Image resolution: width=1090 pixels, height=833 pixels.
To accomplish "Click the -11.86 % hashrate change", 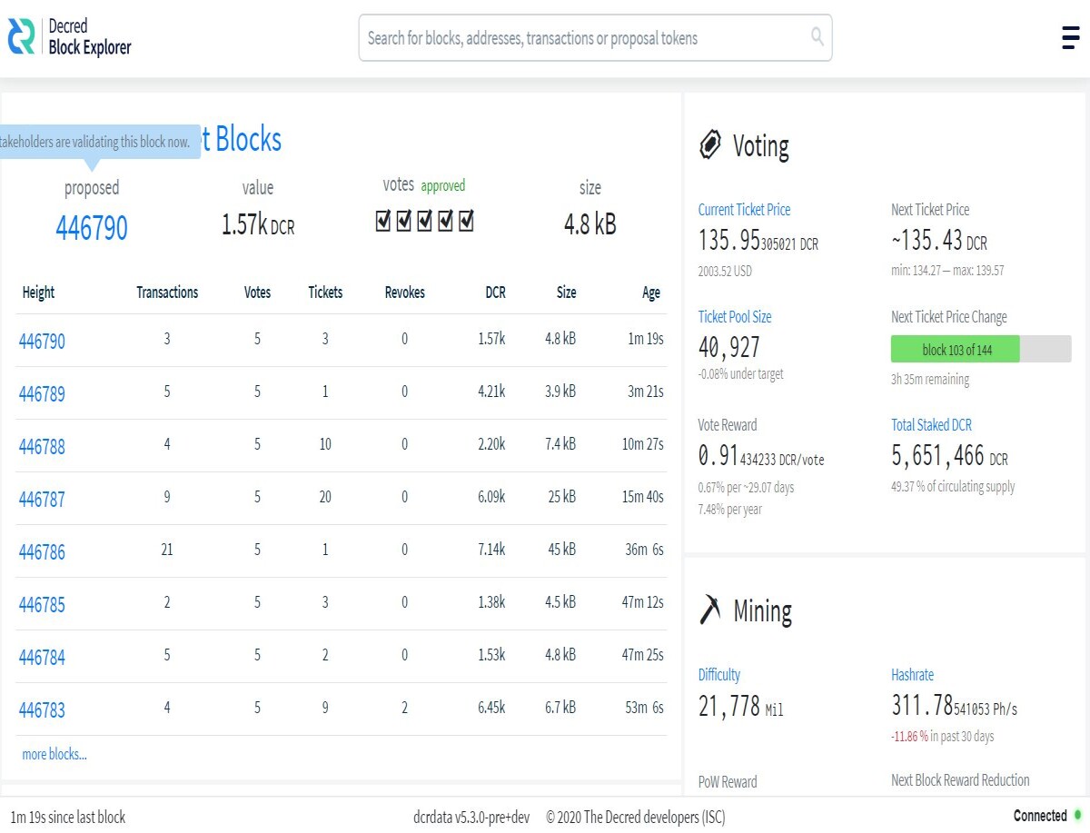I will click(909, 737).
